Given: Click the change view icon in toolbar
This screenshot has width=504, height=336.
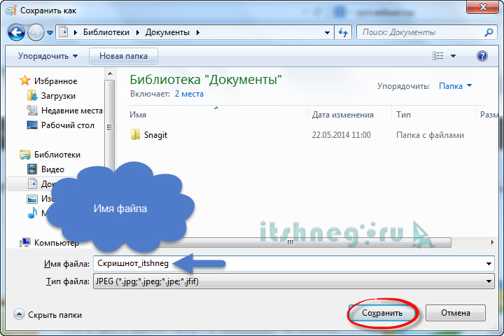Looking at the screenshot, I should pyautogui.click(x=439, y=56).
